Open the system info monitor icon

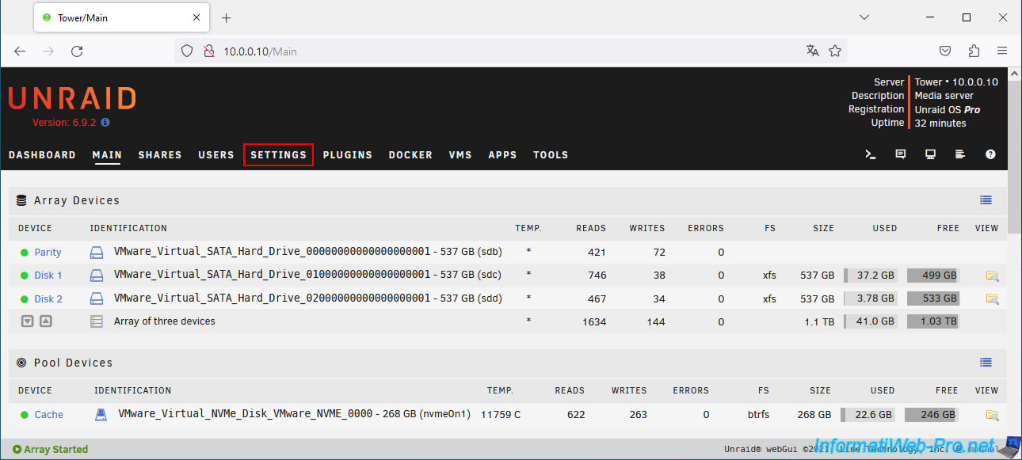coord(930,154)
